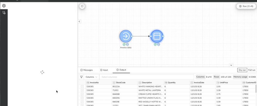
Task: Click the CustomerID column header
Action: (249, 83)
